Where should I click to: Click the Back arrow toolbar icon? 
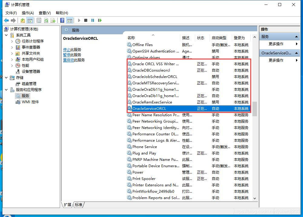coord(6,20)
